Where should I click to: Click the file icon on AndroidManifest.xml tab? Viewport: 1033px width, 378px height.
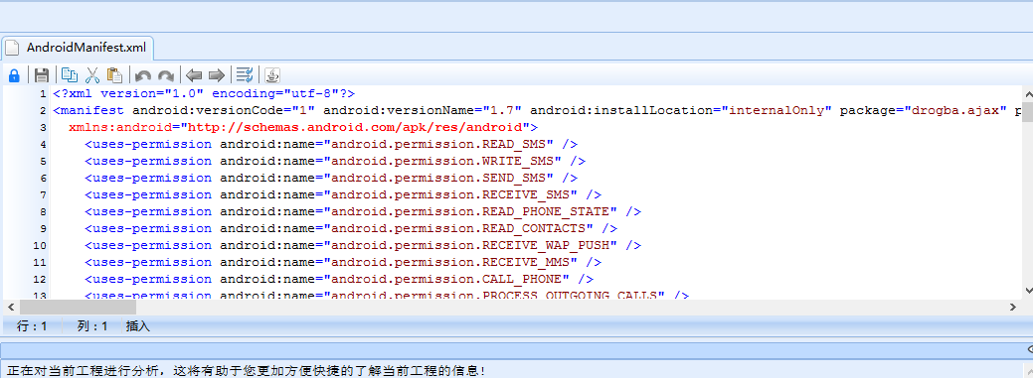coord(12,48)
